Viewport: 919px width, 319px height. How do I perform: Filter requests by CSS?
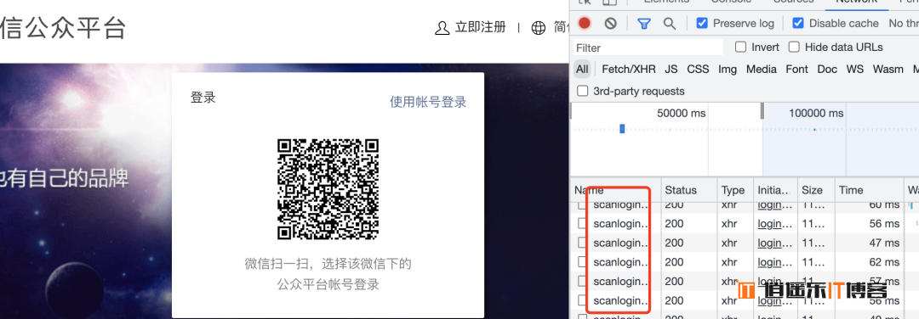pyautogui.click(x=698, y=69)
